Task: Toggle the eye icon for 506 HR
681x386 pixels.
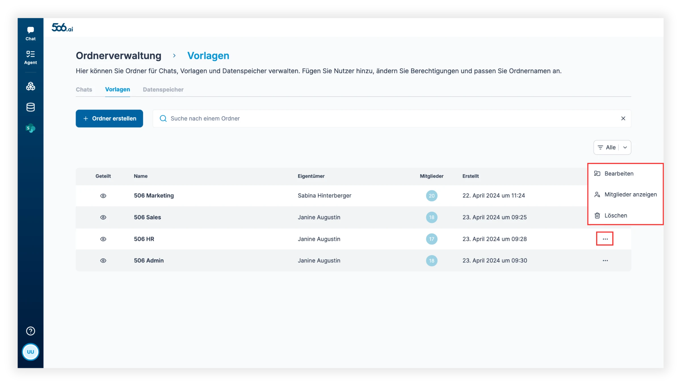Action: click(x=103, y=239)
